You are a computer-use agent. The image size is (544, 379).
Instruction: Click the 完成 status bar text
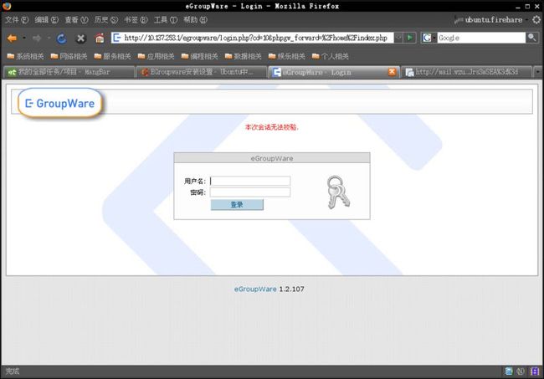[13, 371]
